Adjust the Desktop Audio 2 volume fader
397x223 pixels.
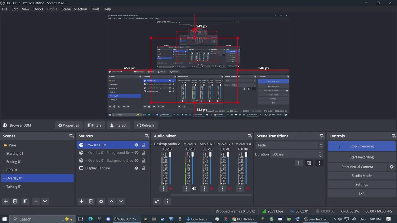pos(170,154)
